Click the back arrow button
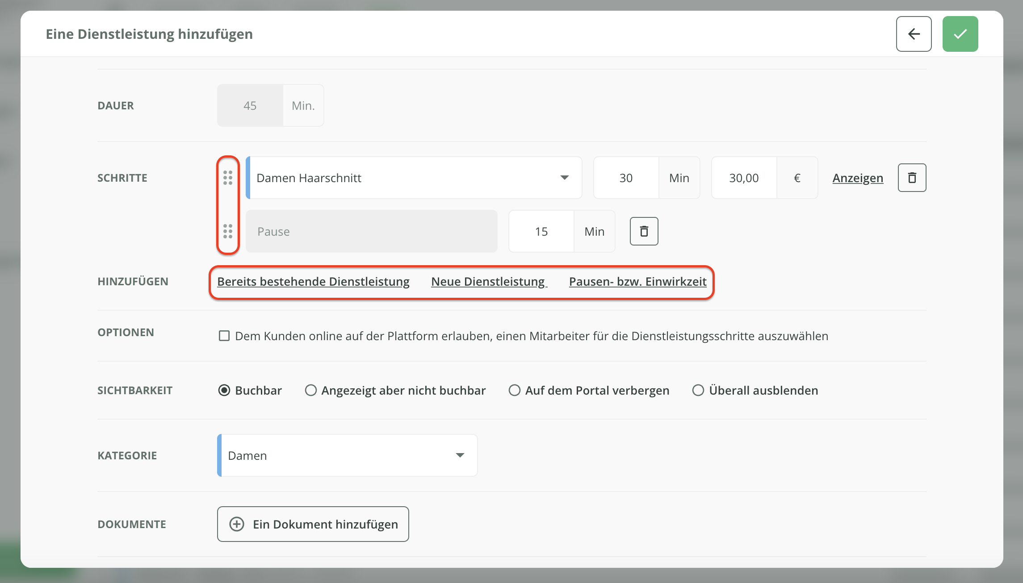1023x583 pixels. point(914,34)
